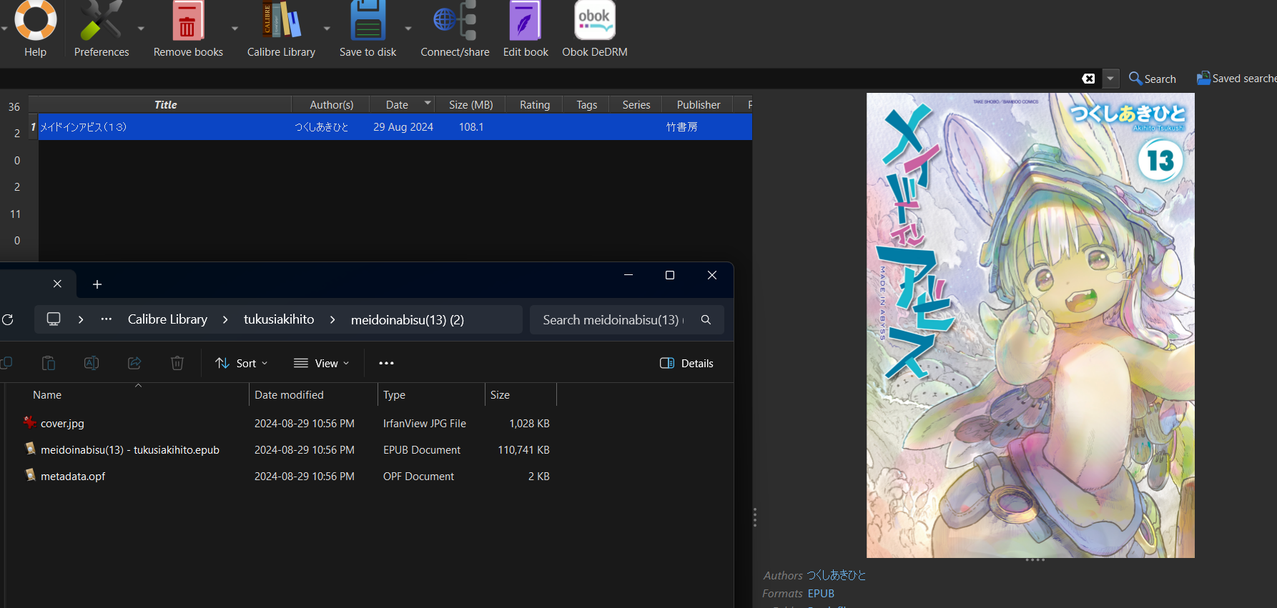Open the Saved searches menu
Screen dimensions: 1277x608
[1236, 79]
